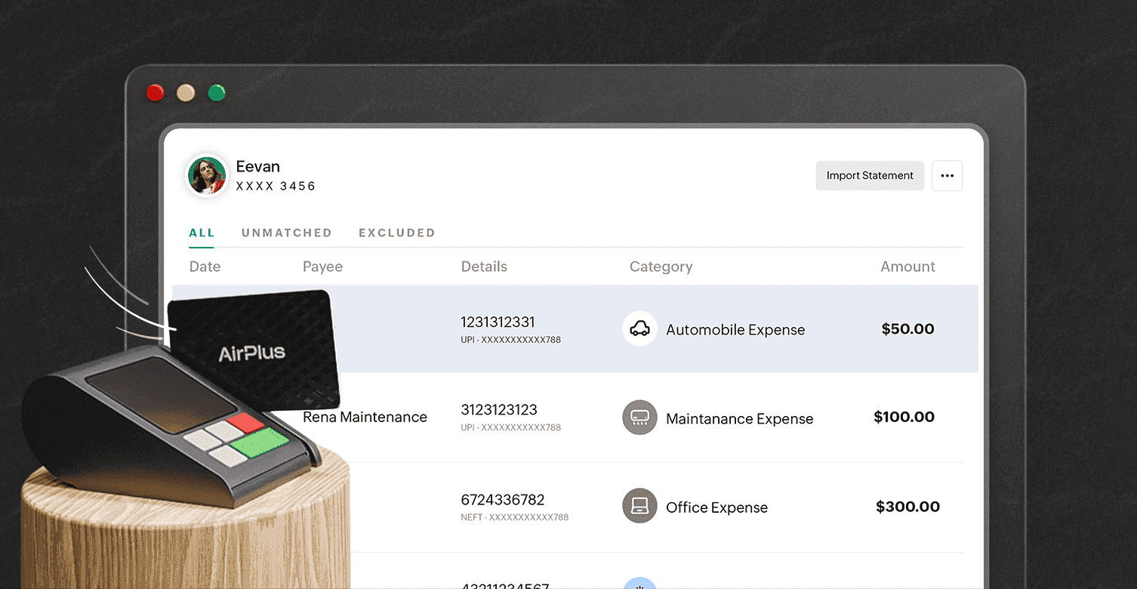Viewport: 1137px width, 589px height.
Task: Click the Amount column header
Action: click(x=907, y=267)
